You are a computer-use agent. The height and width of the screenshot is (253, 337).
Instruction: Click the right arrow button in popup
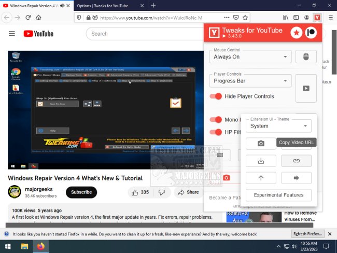click(296, 178)
